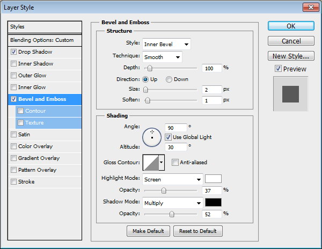Click the angle dial light direction circle
Image resolution: width=322 pixels, height=249 pixels.
[152, 136]
